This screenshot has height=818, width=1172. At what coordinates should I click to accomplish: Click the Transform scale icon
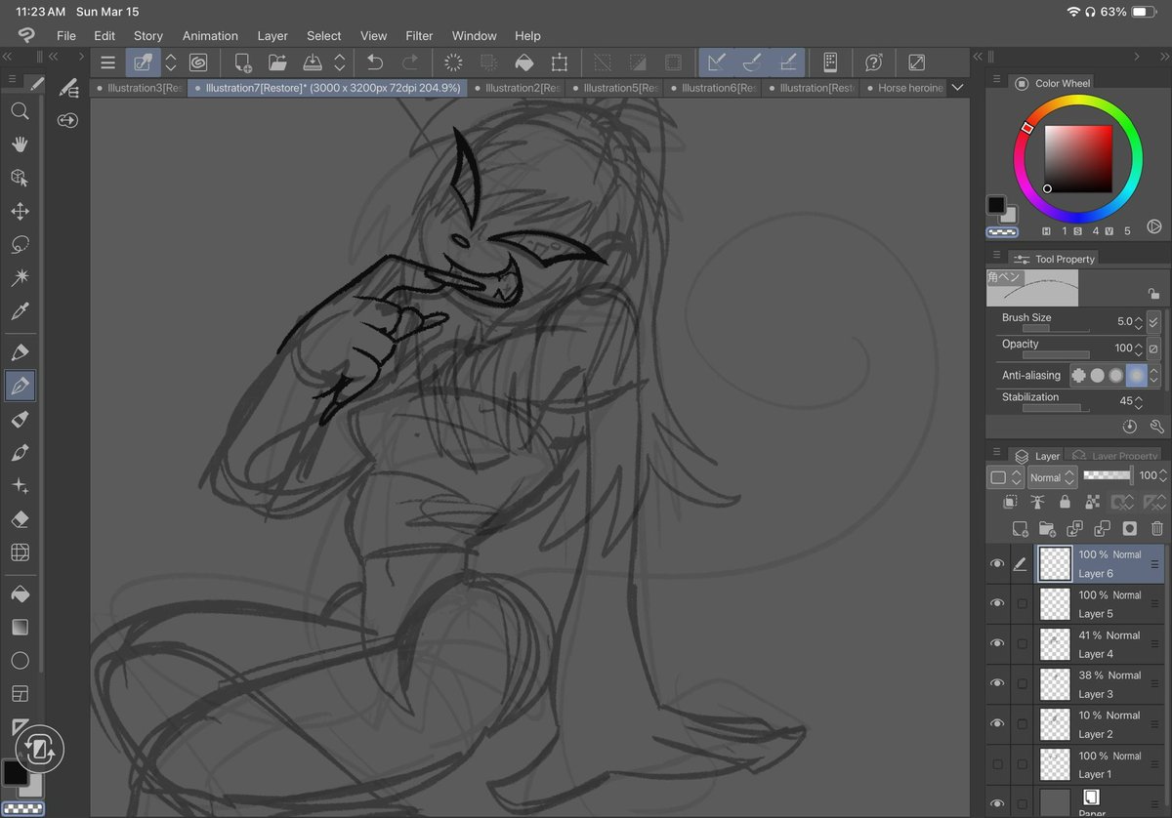(560, 62)
